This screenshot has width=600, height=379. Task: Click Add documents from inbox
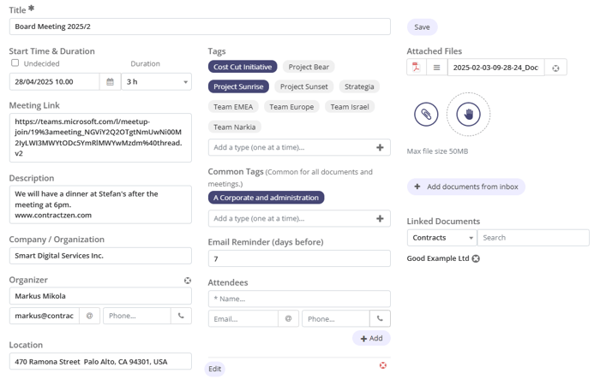(x=465, y=187)
